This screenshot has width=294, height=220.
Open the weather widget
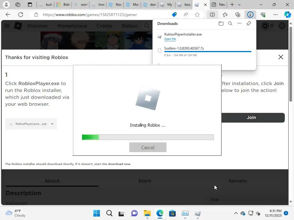[x=16, y=213]
